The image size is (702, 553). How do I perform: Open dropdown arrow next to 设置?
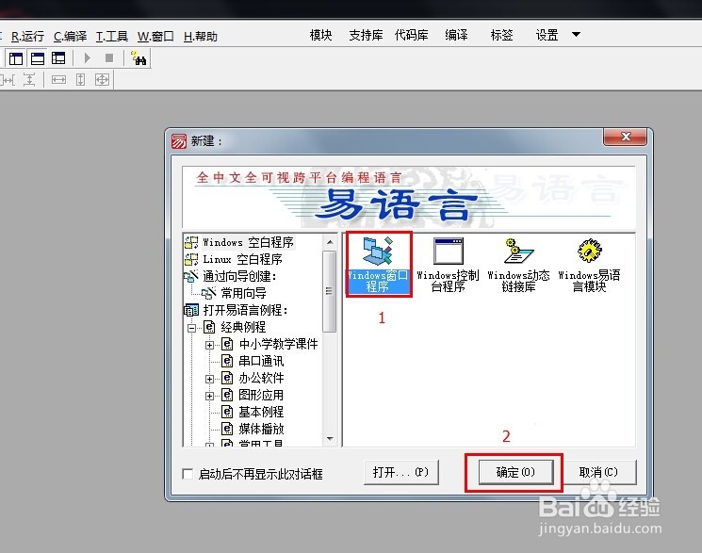point(576,35)
